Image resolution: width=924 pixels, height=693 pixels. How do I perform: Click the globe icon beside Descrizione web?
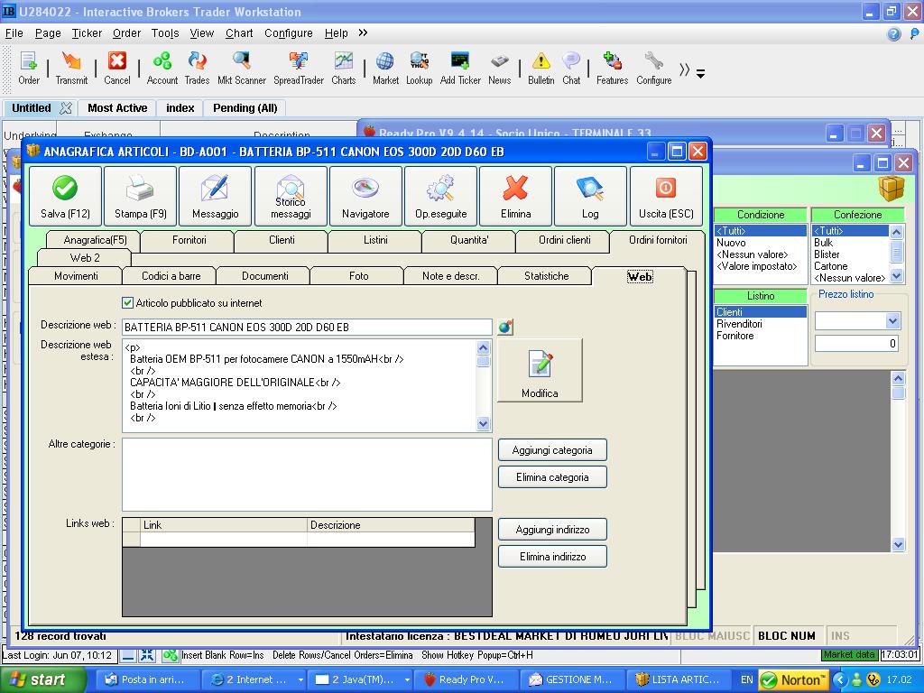(x=505, y=327)
